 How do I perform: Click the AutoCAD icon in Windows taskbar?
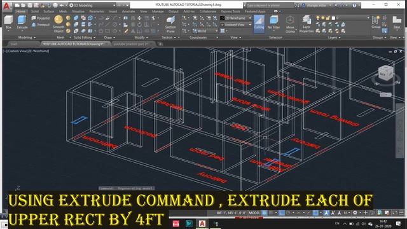click(x=202, y=223)
